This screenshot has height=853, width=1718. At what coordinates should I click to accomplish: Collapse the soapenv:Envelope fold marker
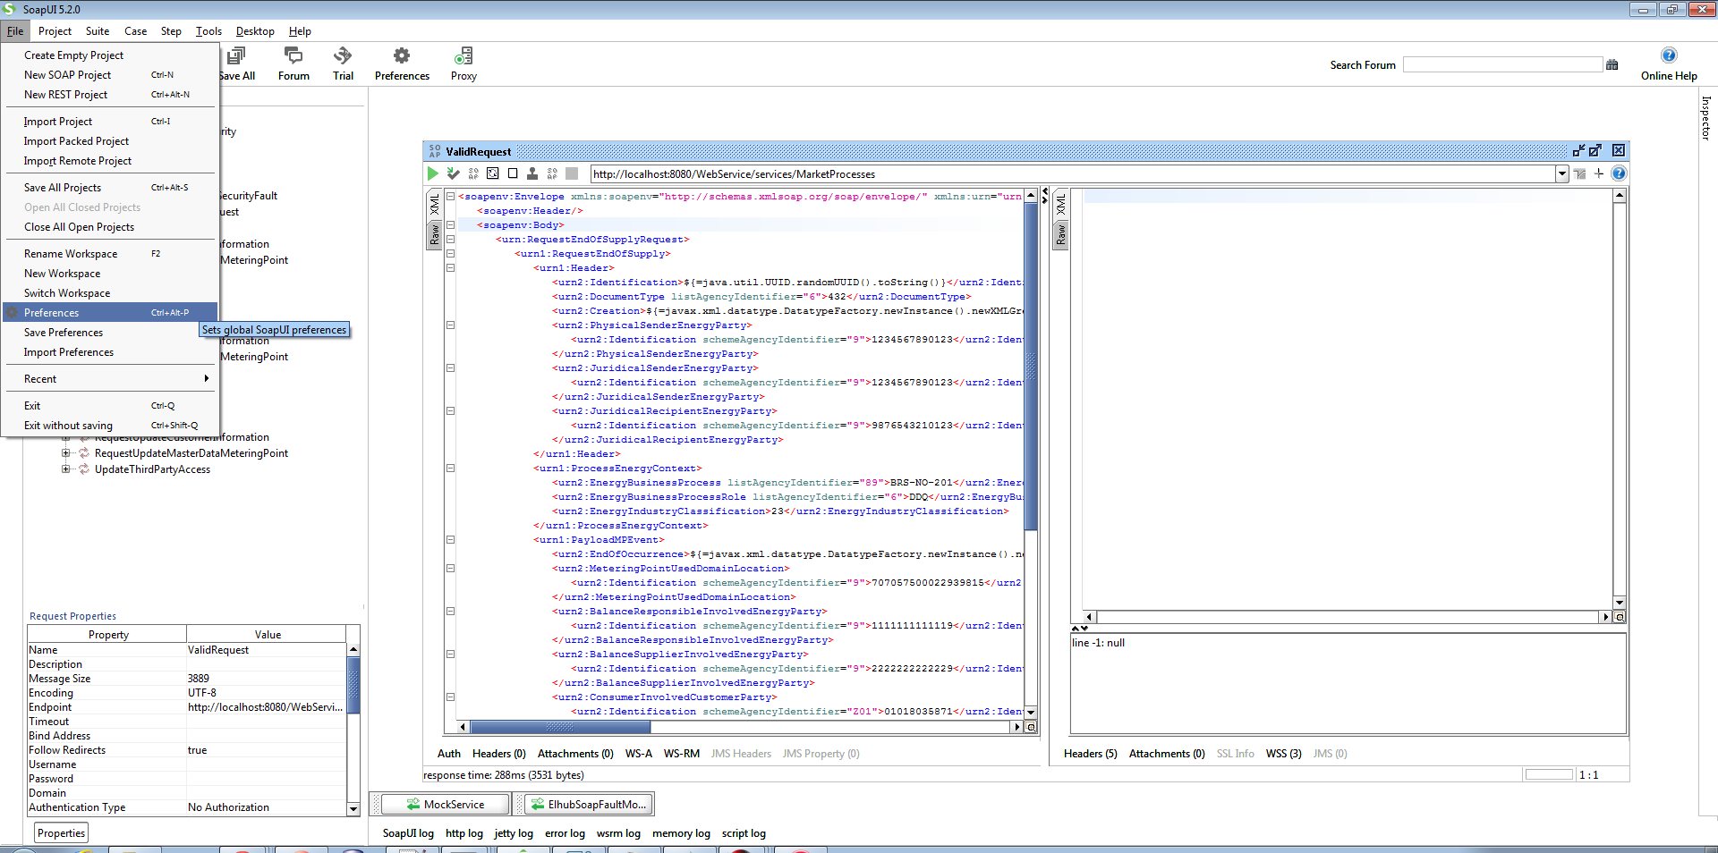pos(450,197)
